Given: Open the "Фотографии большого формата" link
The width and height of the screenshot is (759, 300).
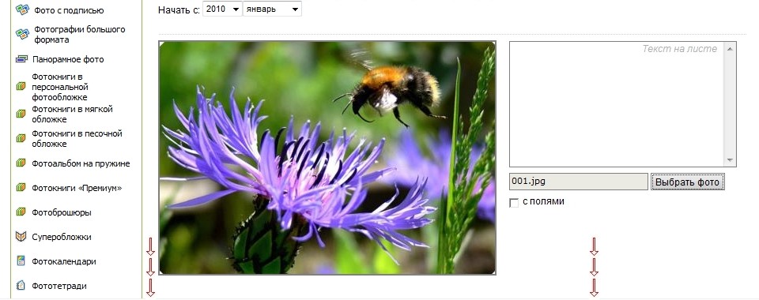Looking at the screenshot, I should pyautogui.click(x=79, y=34).
